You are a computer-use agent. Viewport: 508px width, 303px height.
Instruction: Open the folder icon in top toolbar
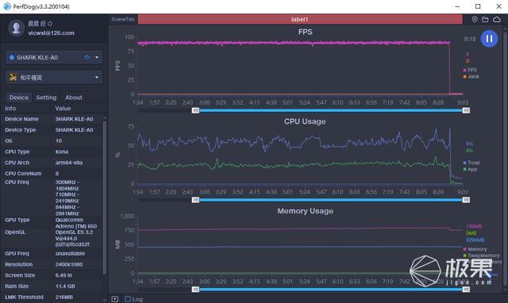(485, 19)
